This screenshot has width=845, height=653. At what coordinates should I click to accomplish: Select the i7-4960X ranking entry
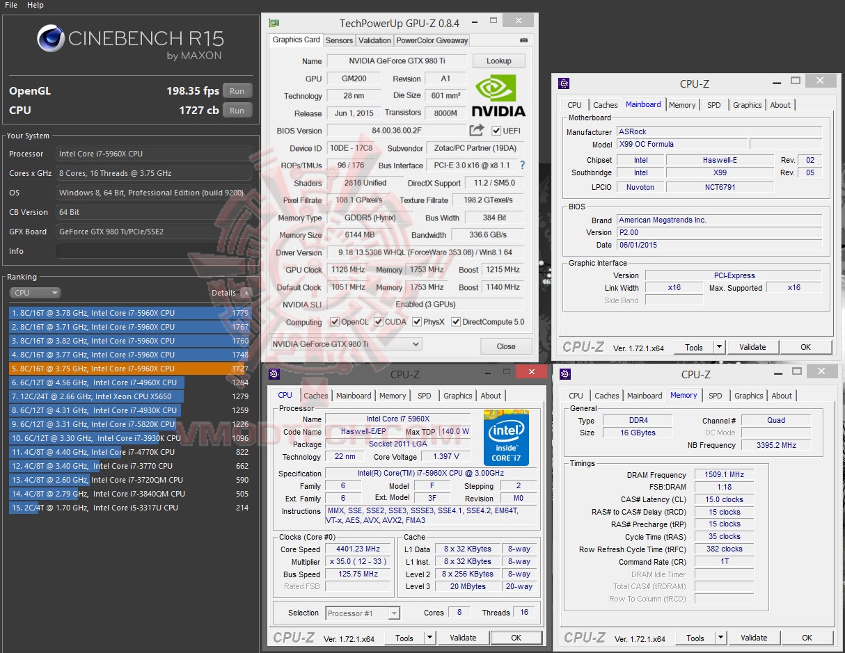(130, 382)
